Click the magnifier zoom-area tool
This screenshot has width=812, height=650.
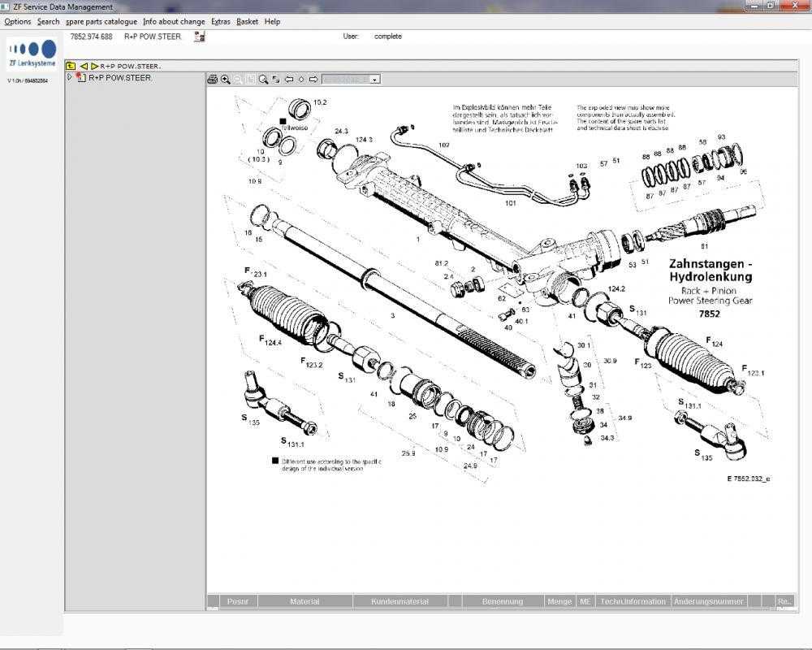[263, 80]
